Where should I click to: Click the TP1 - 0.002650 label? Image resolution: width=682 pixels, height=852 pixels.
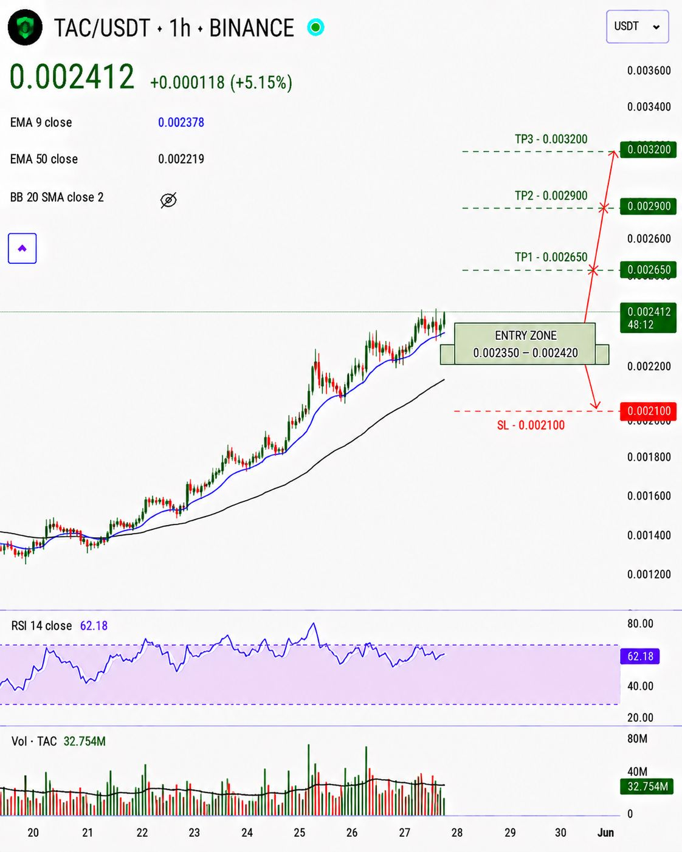[551, 257]
